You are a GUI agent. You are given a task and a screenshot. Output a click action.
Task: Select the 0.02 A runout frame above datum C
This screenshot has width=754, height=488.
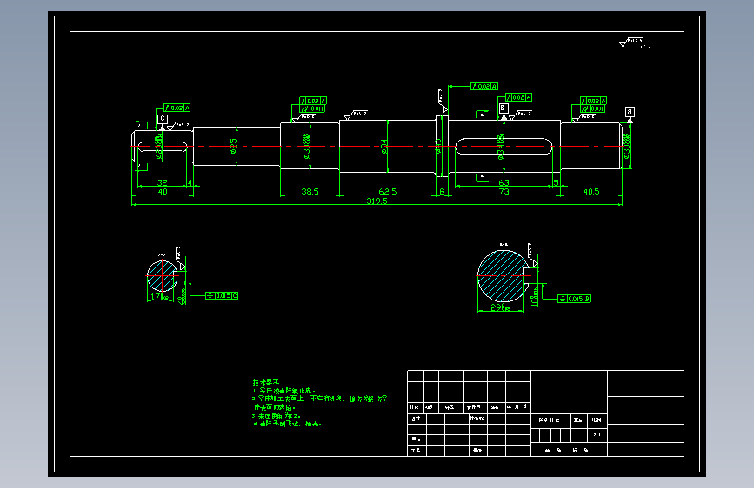(x=177, y=108)
